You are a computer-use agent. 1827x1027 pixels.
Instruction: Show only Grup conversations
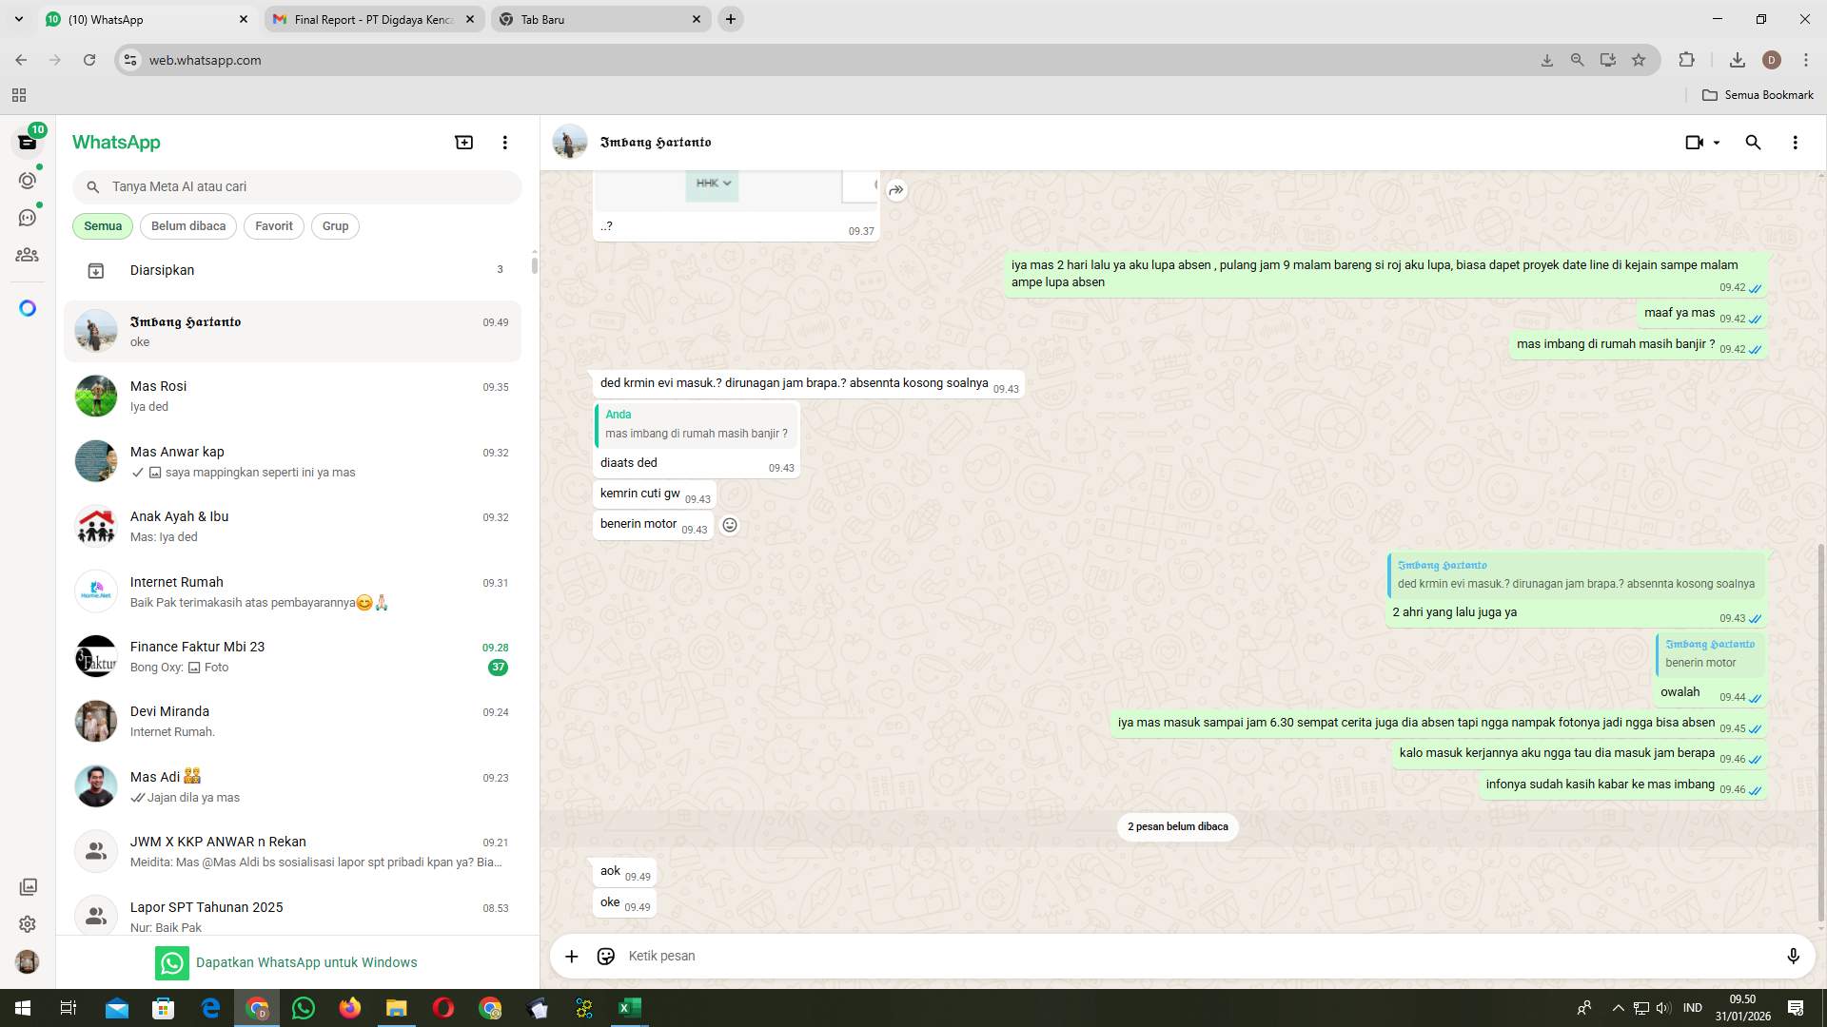(335, 225)
